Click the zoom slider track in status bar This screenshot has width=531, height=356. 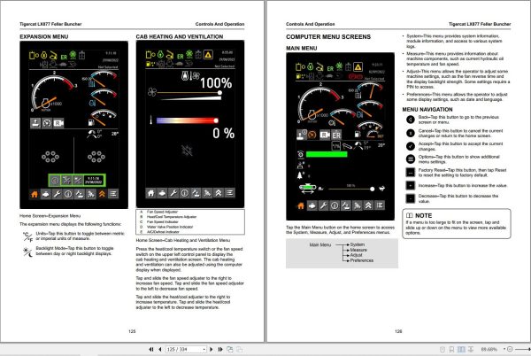[x=522, y=349]
